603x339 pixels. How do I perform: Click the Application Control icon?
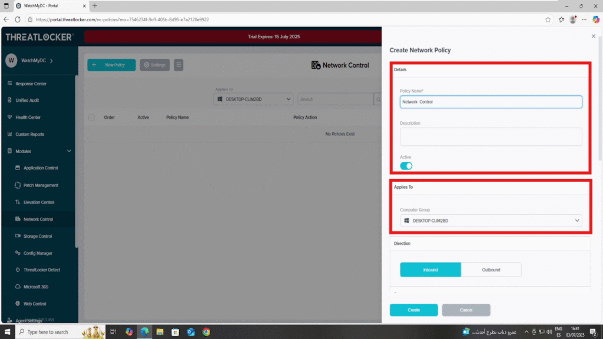pos(18,168)
